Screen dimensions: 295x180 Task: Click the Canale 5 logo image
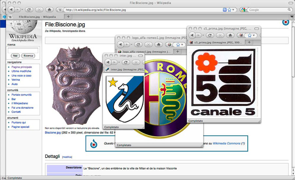pyautogui.click(x=223, y=82)
